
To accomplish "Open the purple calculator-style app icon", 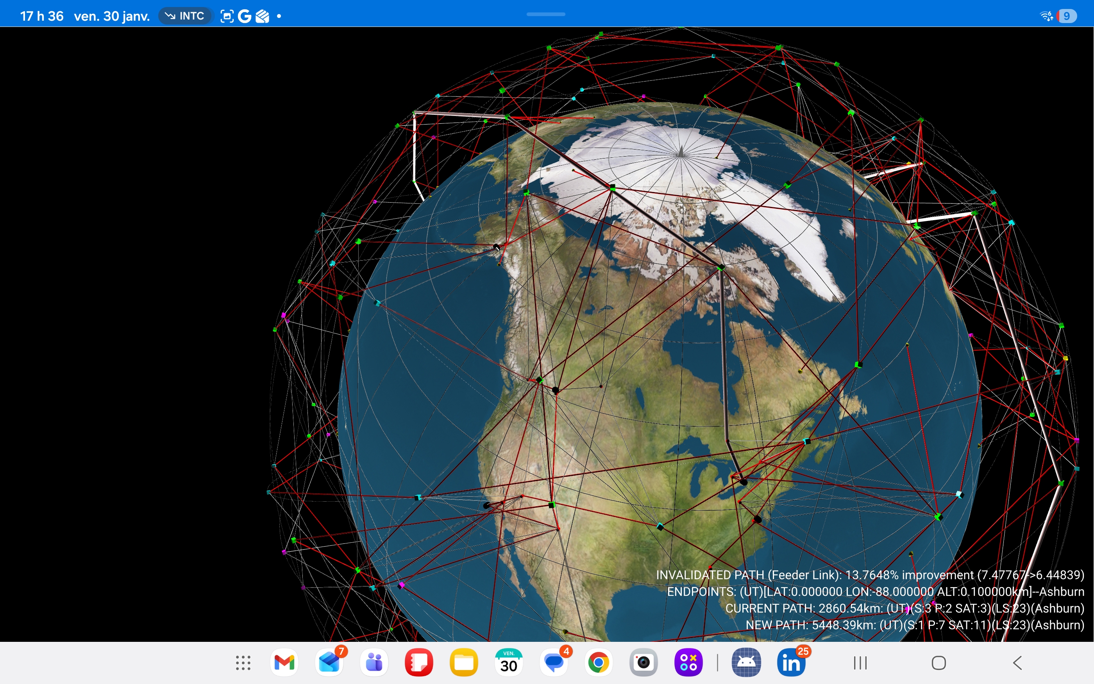I will tap(688, 663).
